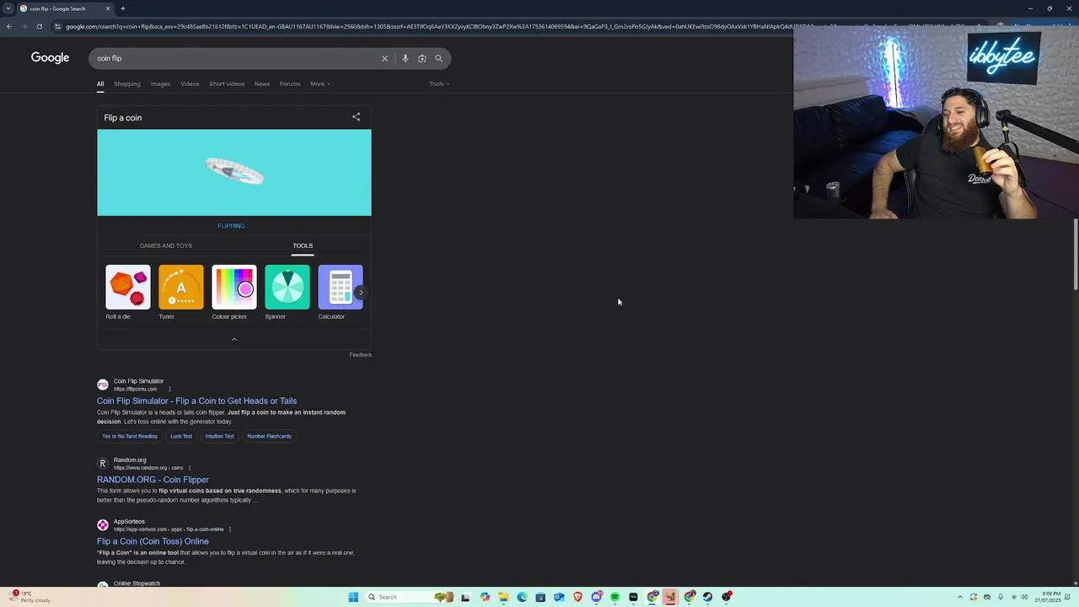The height and width of the screenshot is (607, 1079).
Task: Switch to the All results tab
Action: pos(100,83)
